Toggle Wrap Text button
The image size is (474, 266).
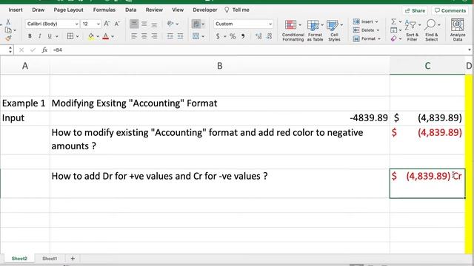(196, 24)
